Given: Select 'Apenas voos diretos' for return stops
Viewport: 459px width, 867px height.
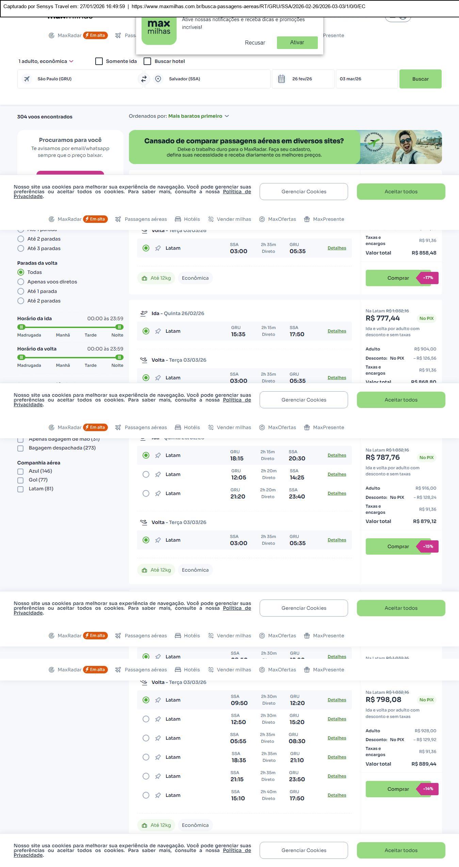Looking at the screenshot, I should click(21, 282).
